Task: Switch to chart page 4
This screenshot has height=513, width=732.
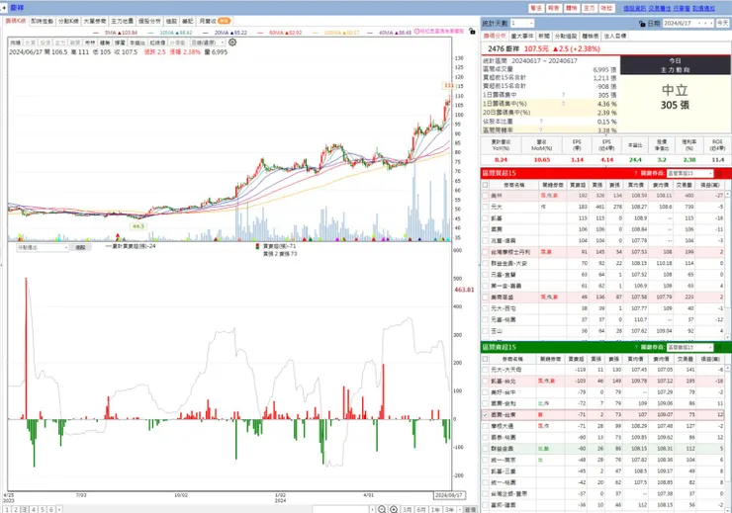Action: 34,510
